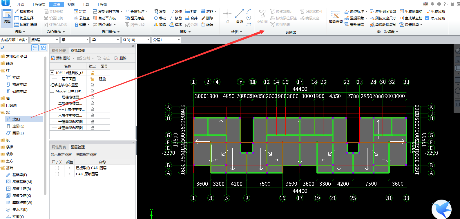Toggle lock for 六层住宅楼面 drawing
Screen dimensions: 460x219
pos(92,115)
